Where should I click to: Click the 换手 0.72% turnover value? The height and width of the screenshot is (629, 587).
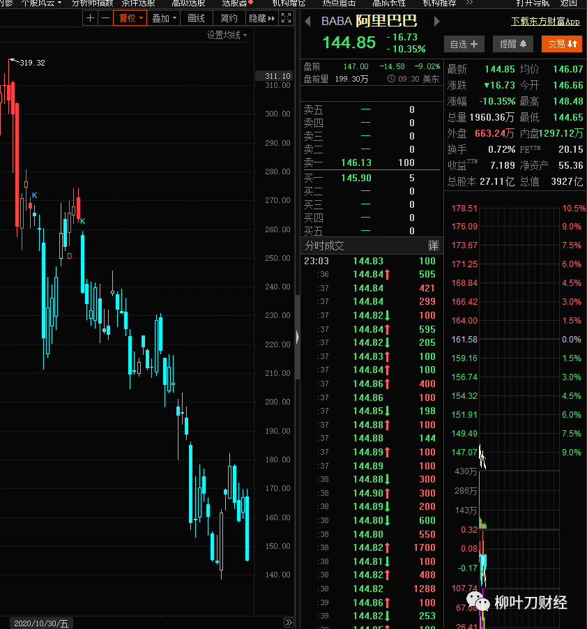click(501, 149)
